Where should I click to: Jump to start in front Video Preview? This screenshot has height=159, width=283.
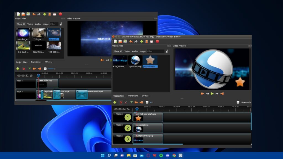tap(202, 94)
